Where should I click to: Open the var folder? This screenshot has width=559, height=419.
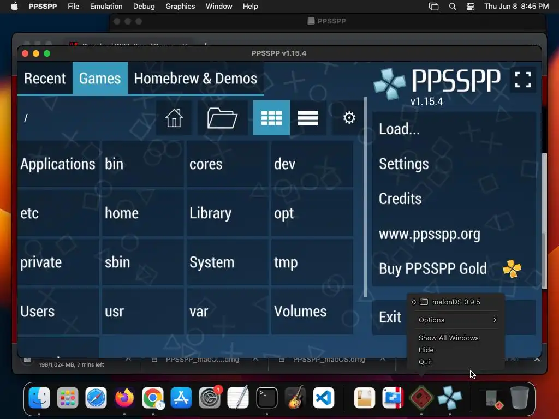[228, 312]
